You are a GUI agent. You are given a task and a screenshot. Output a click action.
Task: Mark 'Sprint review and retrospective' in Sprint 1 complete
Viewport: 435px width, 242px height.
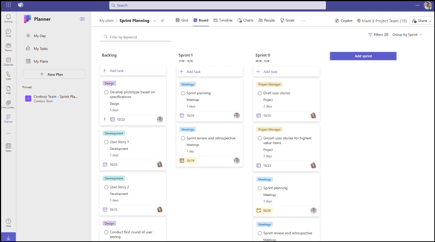(x=183, y=138)
